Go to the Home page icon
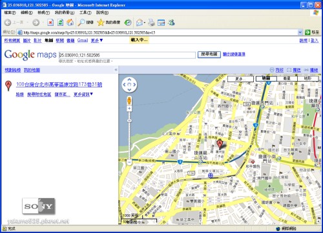 (x=70, y=23)
